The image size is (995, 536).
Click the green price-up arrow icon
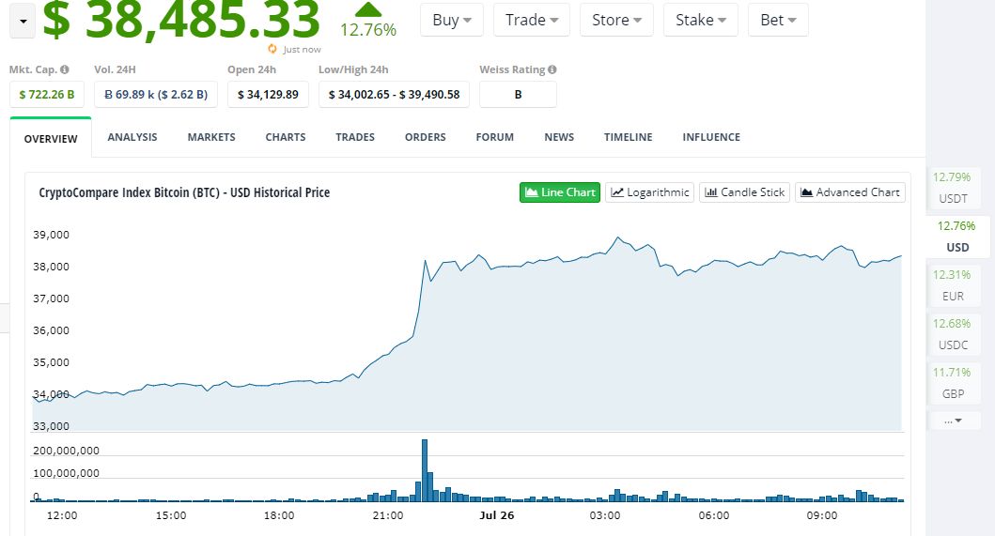[368, 9]
